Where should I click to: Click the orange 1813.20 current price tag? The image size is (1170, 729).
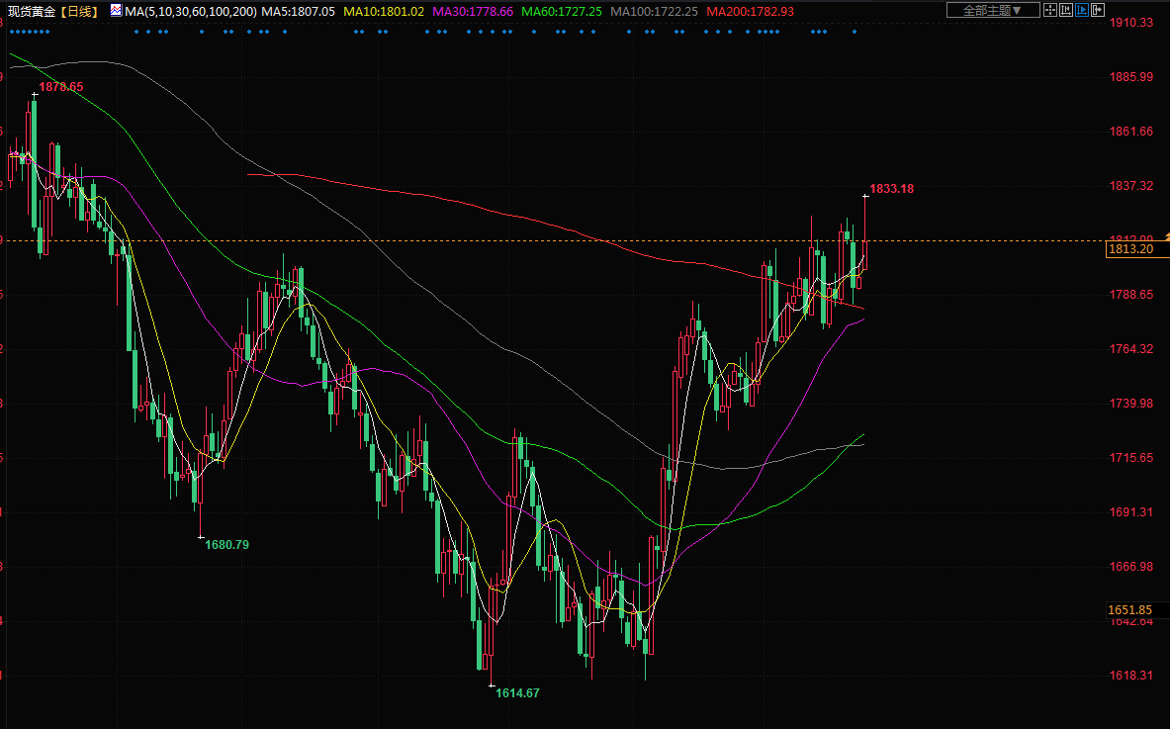[x=1130, y=250]
